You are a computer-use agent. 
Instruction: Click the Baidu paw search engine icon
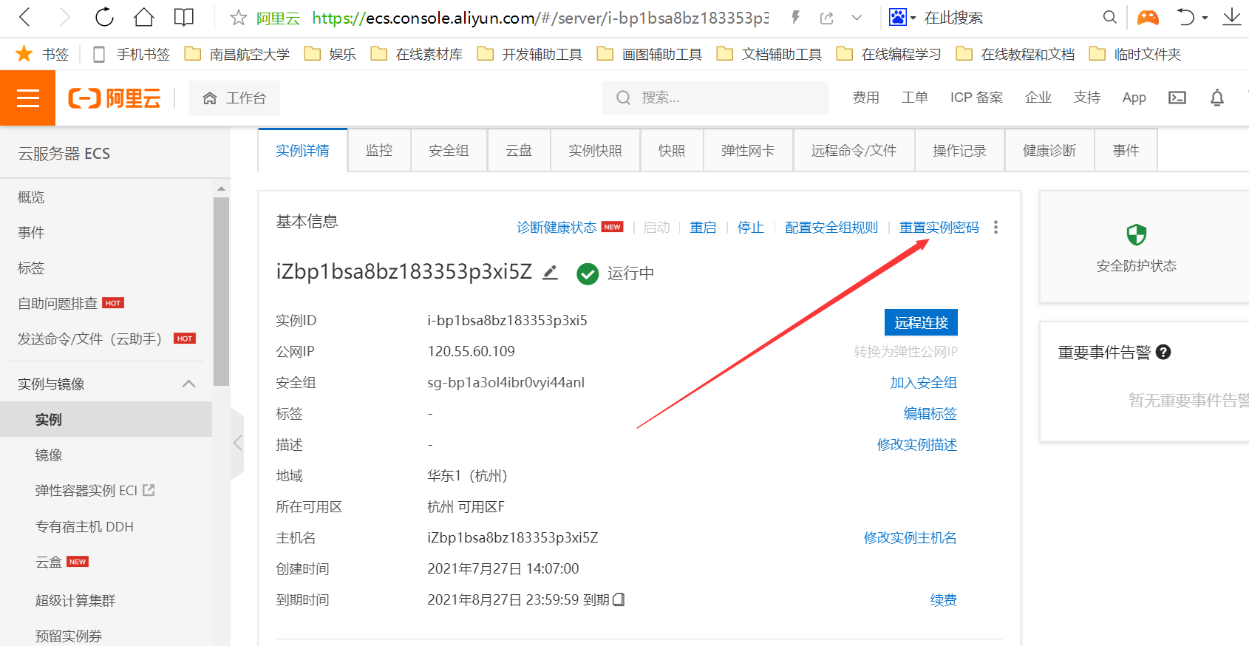click(897, 17)
